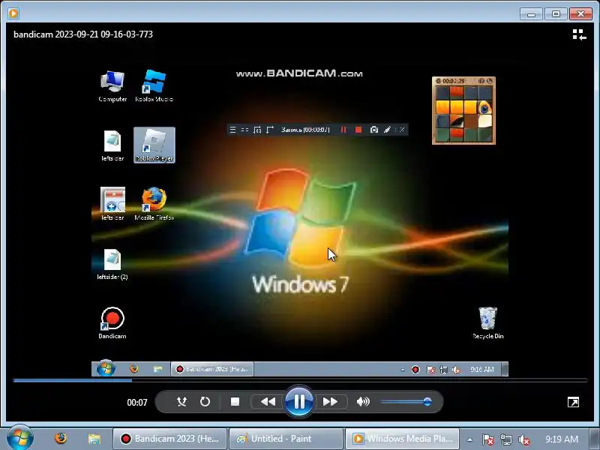Click Roblox Studio icon in the video

pos(154,86)
